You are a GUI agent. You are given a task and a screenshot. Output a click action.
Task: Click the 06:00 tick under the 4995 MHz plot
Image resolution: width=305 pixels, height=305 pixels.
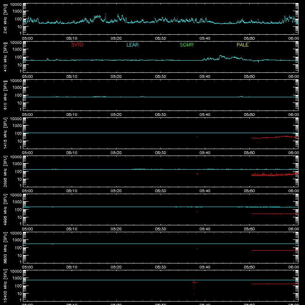[294, 229]
